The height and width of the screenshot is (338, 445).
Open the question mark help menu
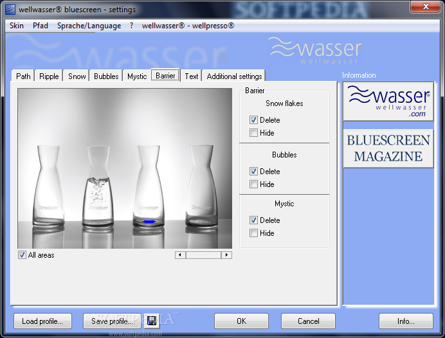point(131,26)
